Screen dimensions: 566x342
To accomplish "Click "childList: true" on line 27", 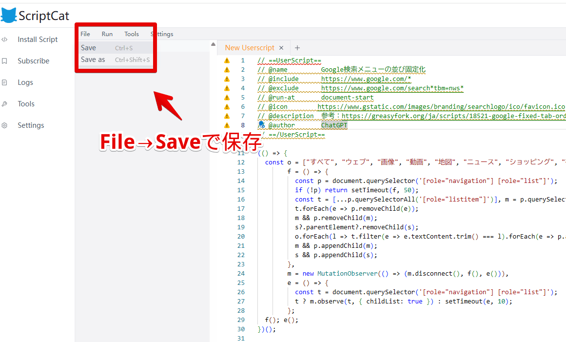I will [394, 302].
